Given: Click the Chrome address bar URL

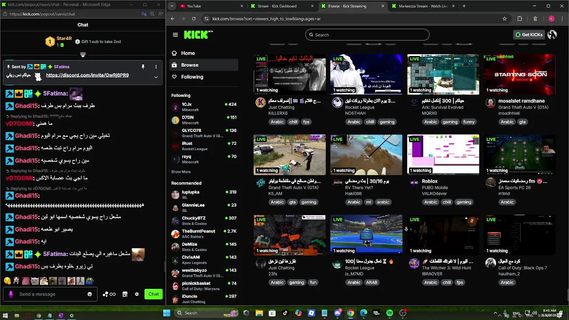Looking at the screenshot, I should pyautogui.click(x=266, y=19).
